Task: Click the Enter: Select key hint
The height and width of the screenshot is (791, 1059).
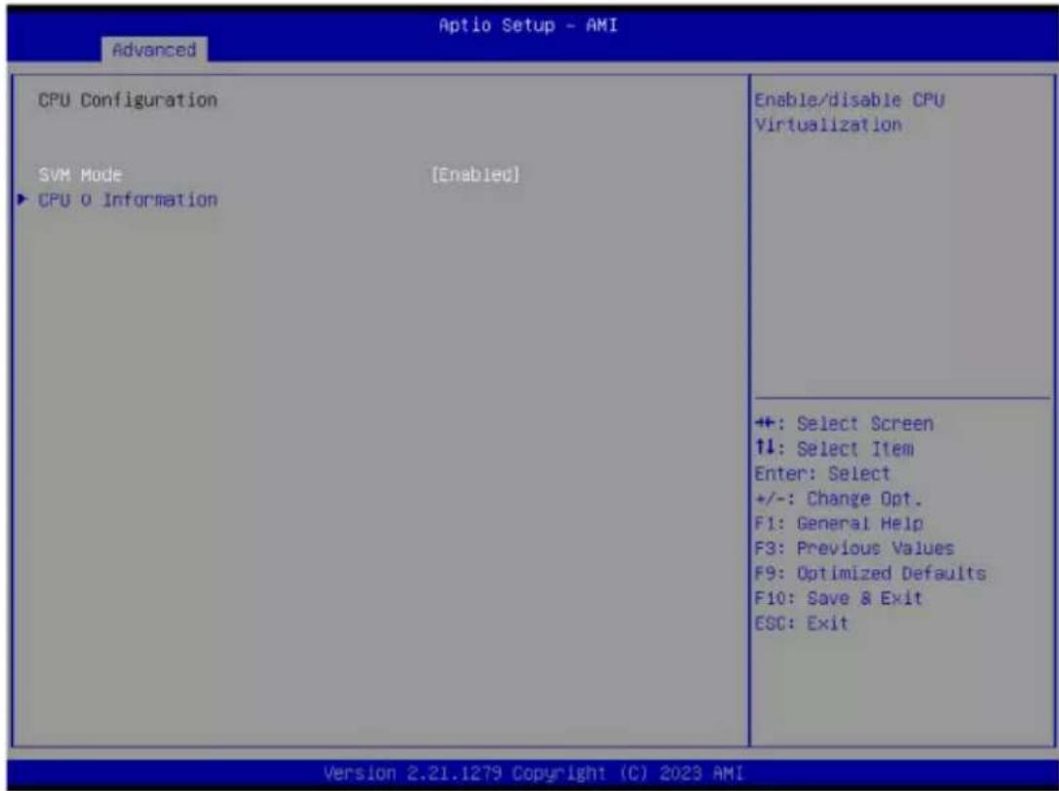Action: [x=822, y=473]
